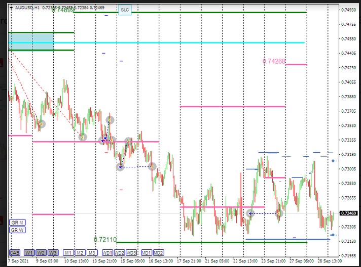The height and width of the screenshot is (267, 361).
Task: Click the WD1 button
Action: click(107, 252)
